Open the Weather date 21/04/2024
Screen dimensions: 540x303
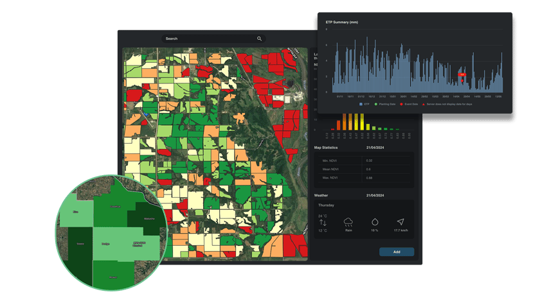(x=374, y=195)
